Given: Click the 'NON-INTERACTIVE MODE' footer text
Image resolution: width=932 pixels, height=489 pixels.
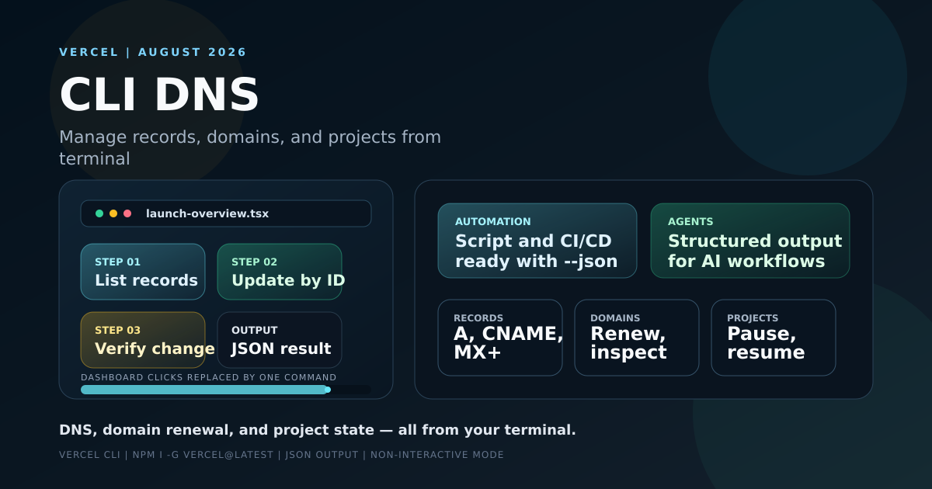Looking at the screenshot, I should click(437, 455).
